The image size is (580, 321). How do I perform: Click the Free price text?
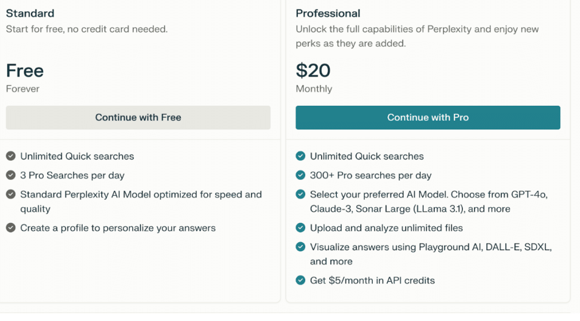pyautogui.click(x=25, y=70)
